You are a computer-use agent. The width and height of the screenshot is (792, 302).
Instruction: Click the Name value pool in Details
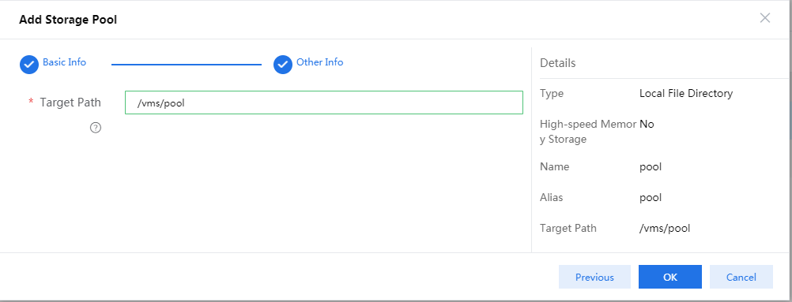pos(651,167)
